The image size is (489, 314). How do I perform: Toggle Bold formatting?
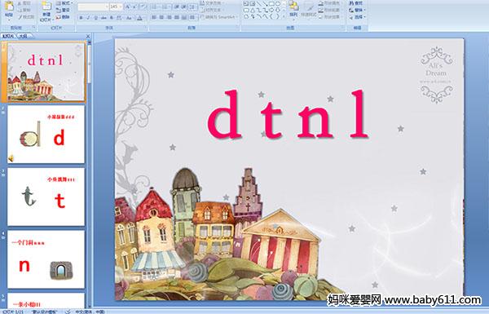pos(81,18)
